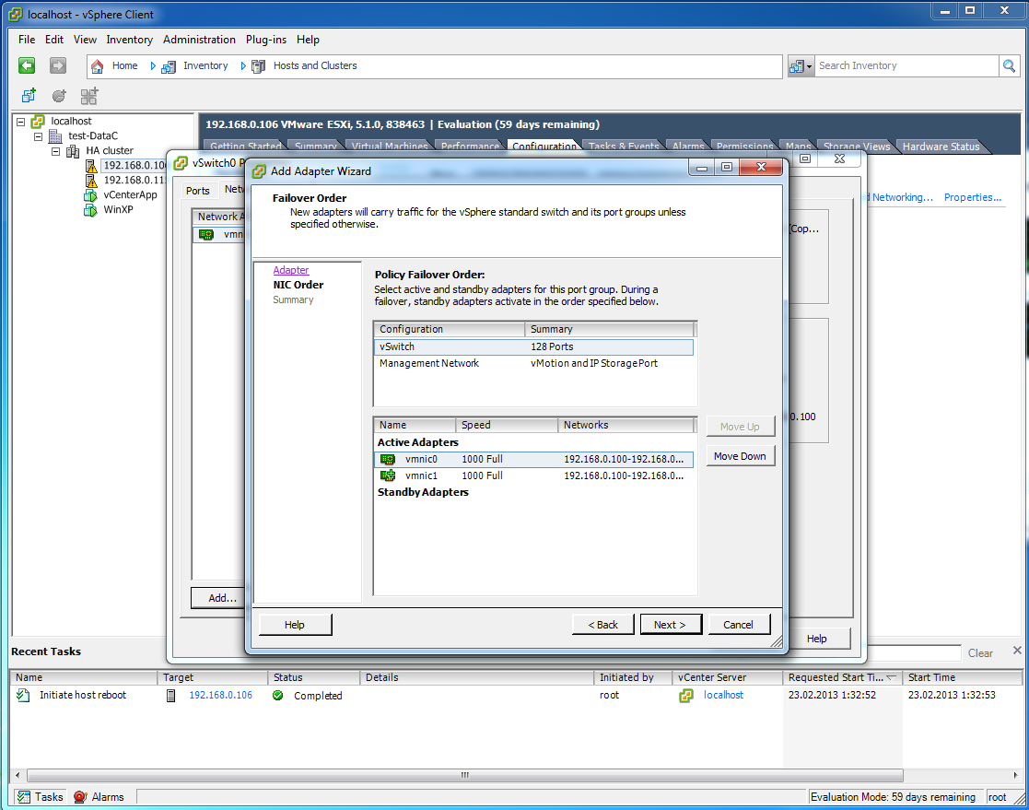Open the Edit menu
Image resolution: width=1029 pixels, height=810 pixels.
pyautogui.click(x=54, y=40)
